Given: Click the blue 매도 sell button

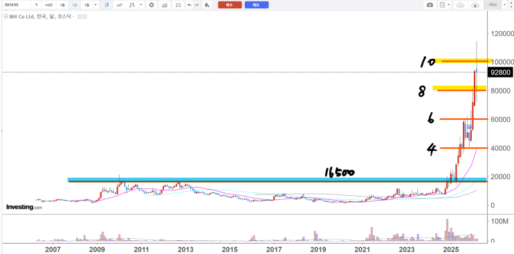Looking at the screenshot, I should click(257, 5).
